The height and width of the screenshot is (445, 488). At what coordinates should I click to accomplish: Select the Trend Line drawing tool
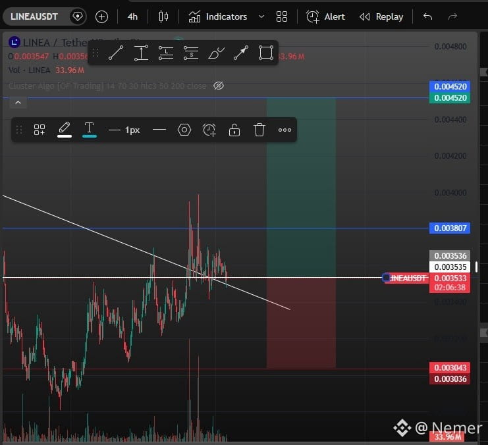116,53
